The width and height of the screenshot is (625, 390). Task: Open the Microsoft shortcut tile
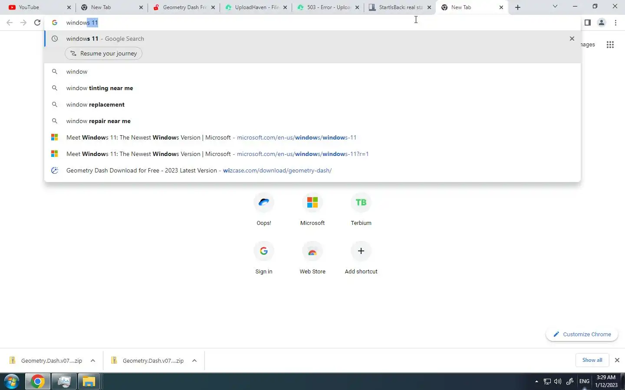click(x=312, y=210)
